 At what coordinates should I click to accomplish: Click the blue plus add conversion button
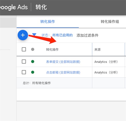(x=23, y=35)
